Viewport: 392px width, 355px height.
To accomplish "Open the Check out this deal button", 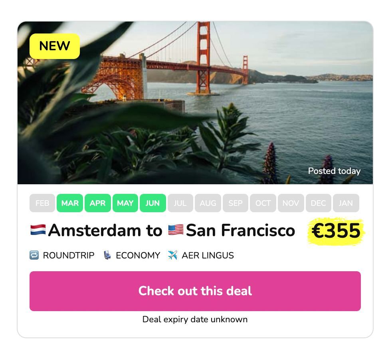I will (x=195, y=291).
